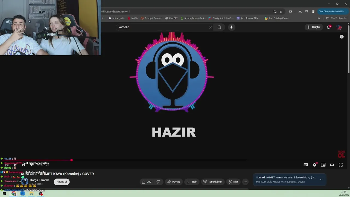The image size is (350, 197).
Task: Like the video showing 250 likes
Action: coord(147,182)
